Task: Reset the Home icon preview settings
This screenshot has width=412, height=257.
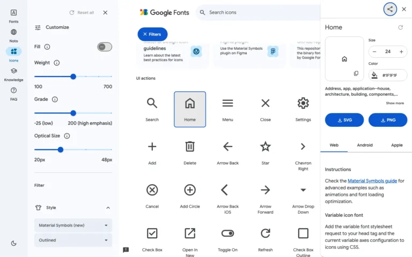Action: coord(400,27)
